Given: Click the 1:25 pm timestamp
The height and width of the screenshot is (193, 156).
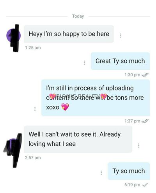Looking at the screenshot, I should point(33,48).
